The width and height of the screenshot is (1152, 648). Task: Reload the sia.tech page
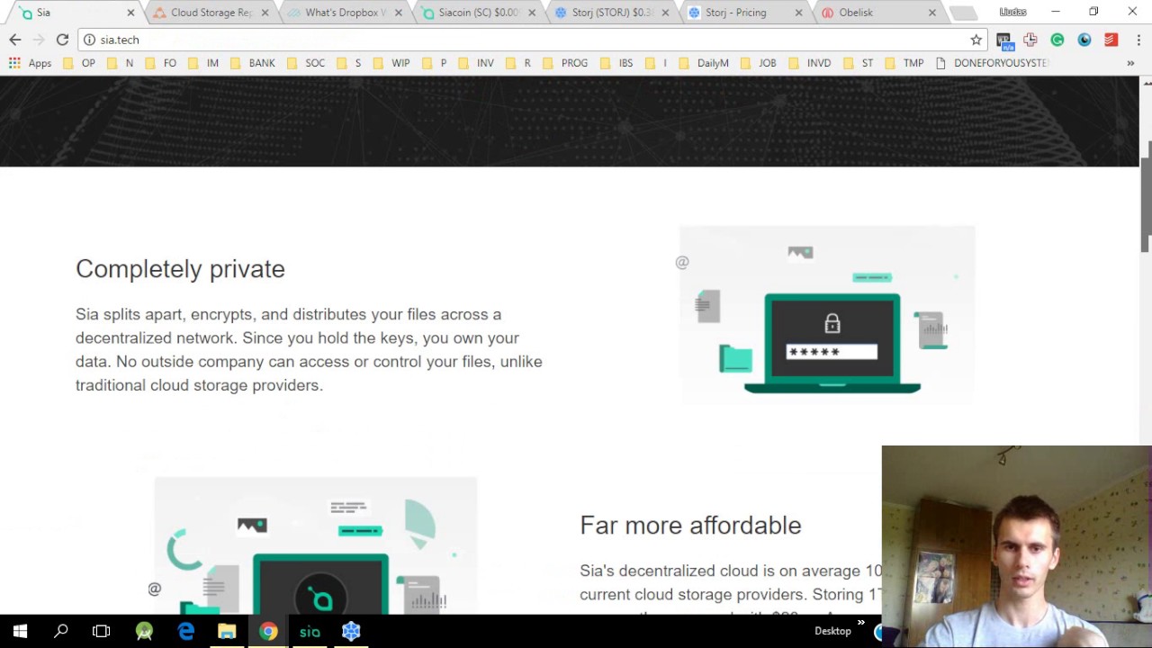[x=62, y=40]
